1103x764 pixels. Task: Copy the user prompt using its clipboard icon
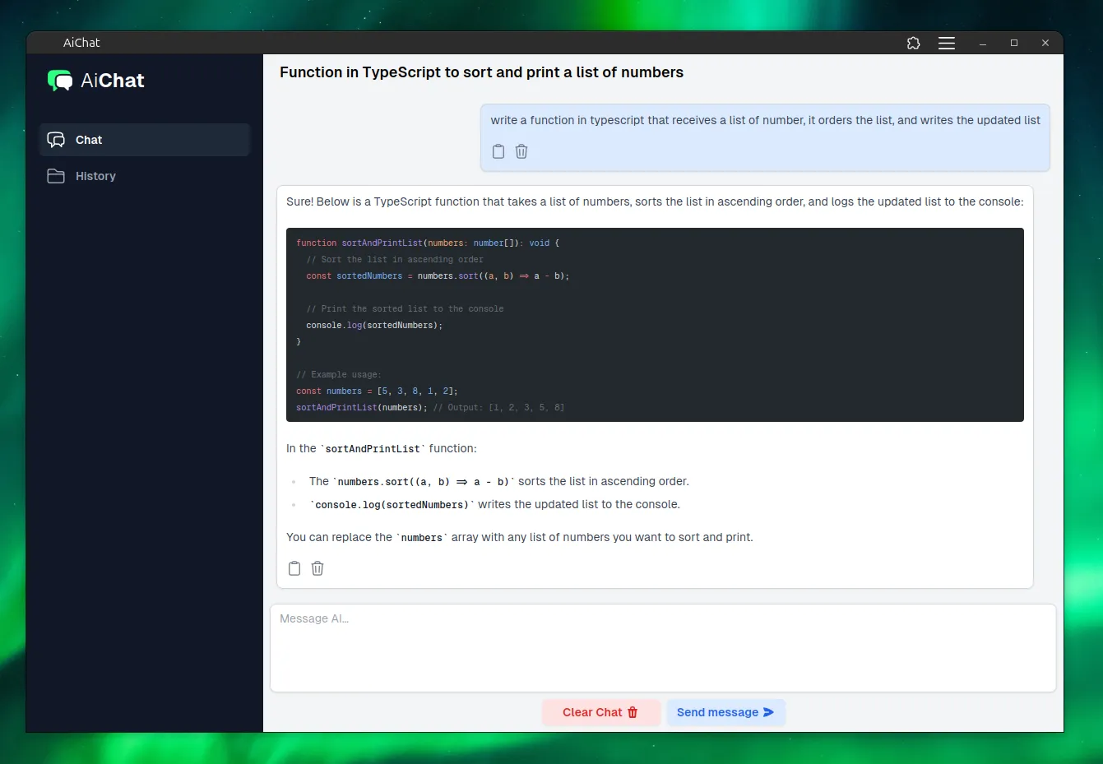point(498,151)
